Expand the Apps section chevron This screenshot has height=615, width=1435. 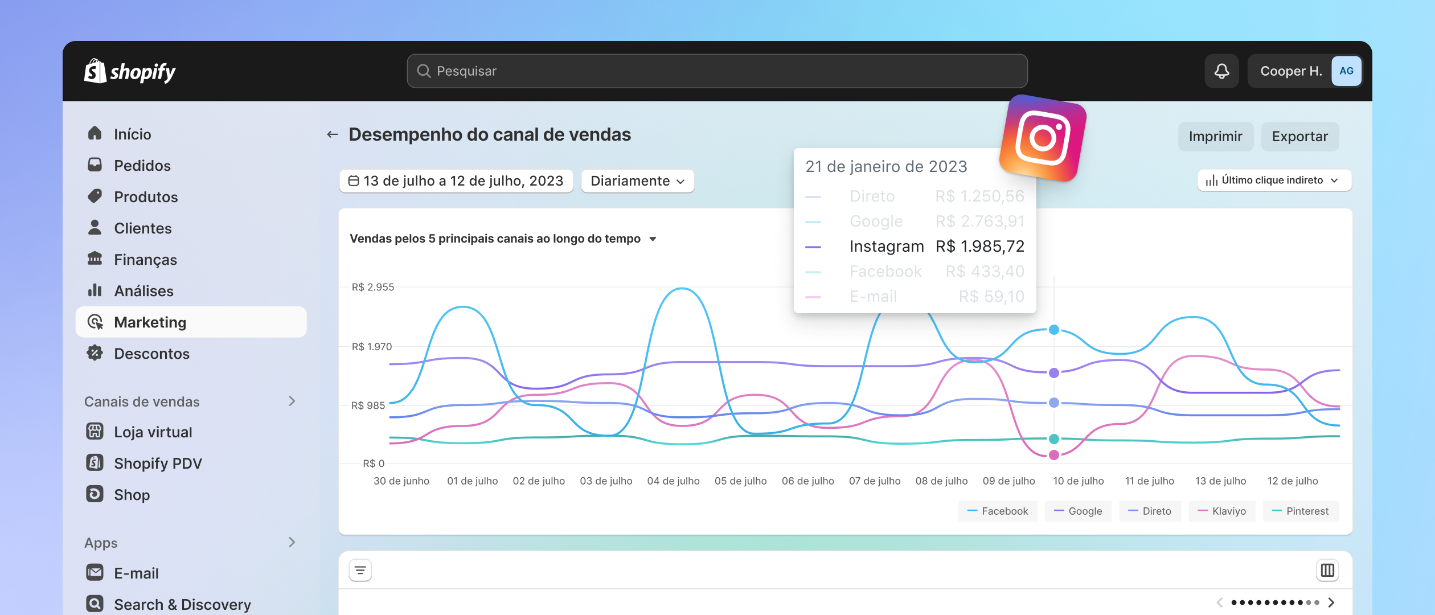(x=292, y=542)
